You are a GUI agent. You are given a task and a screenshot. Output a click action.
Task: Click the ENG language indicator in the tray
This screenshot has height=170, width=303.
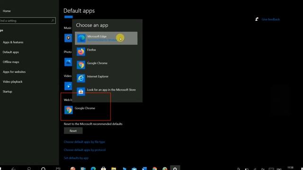pos(279,169)
